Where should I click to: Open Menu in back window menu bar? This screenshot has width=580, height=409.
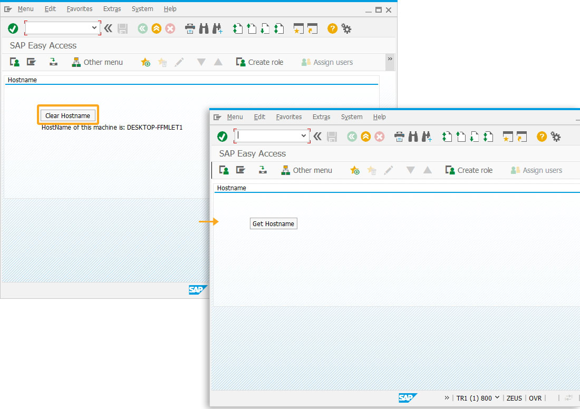pos(25,9)
